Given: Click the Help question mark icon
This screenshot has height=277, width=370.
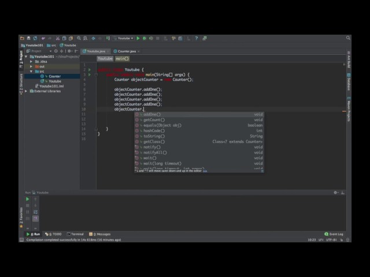Looking at the screenshot, I should (x=197, y=38).
